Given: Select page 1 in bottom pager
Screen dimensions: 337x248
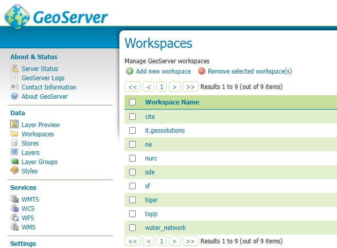Looking at the screenshot, I should 162,241.
